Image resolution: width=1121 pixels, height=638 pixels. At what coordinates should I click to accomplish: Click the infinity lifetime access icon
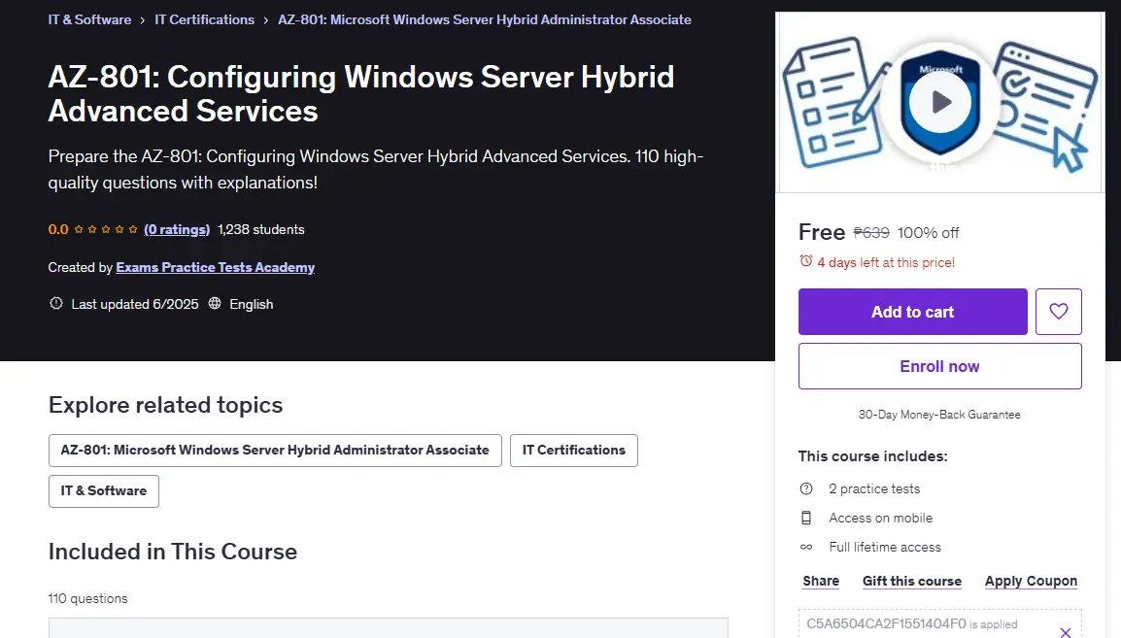click(806, 548)
